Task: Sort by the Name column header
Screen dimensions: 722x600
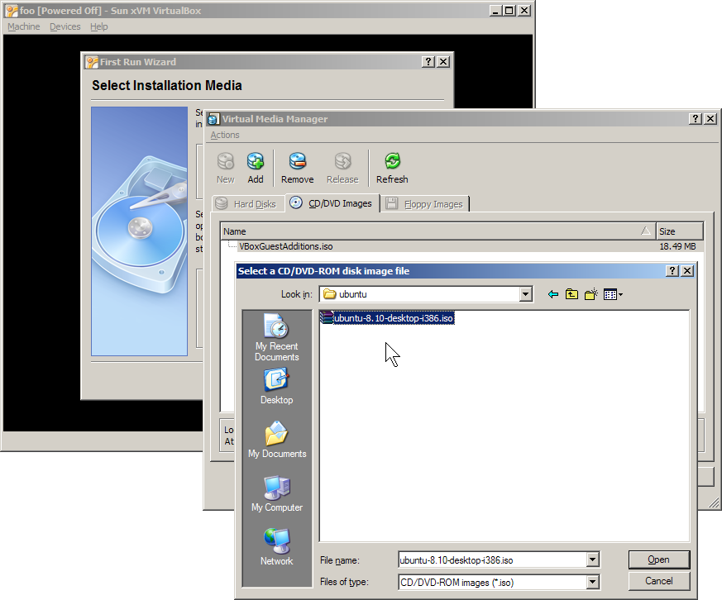Action: pyautogui.click(x=438, y=231)
